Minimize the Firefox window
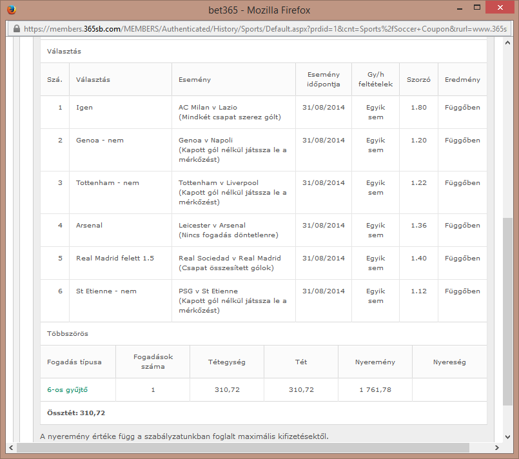This screenshot has width=519, height=459. [x=460, y=9]
